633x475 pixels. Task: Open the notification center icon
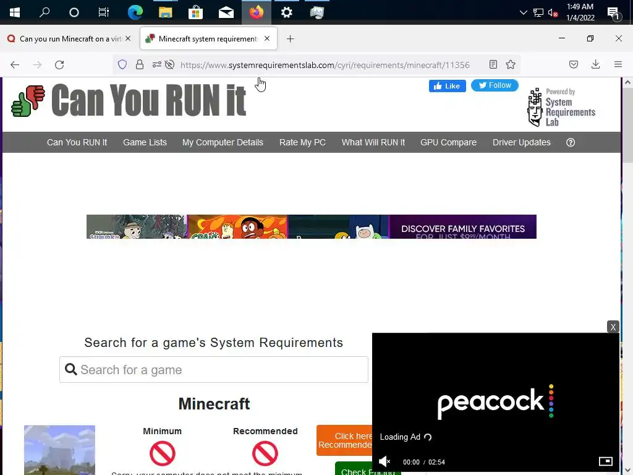point(614,14)
